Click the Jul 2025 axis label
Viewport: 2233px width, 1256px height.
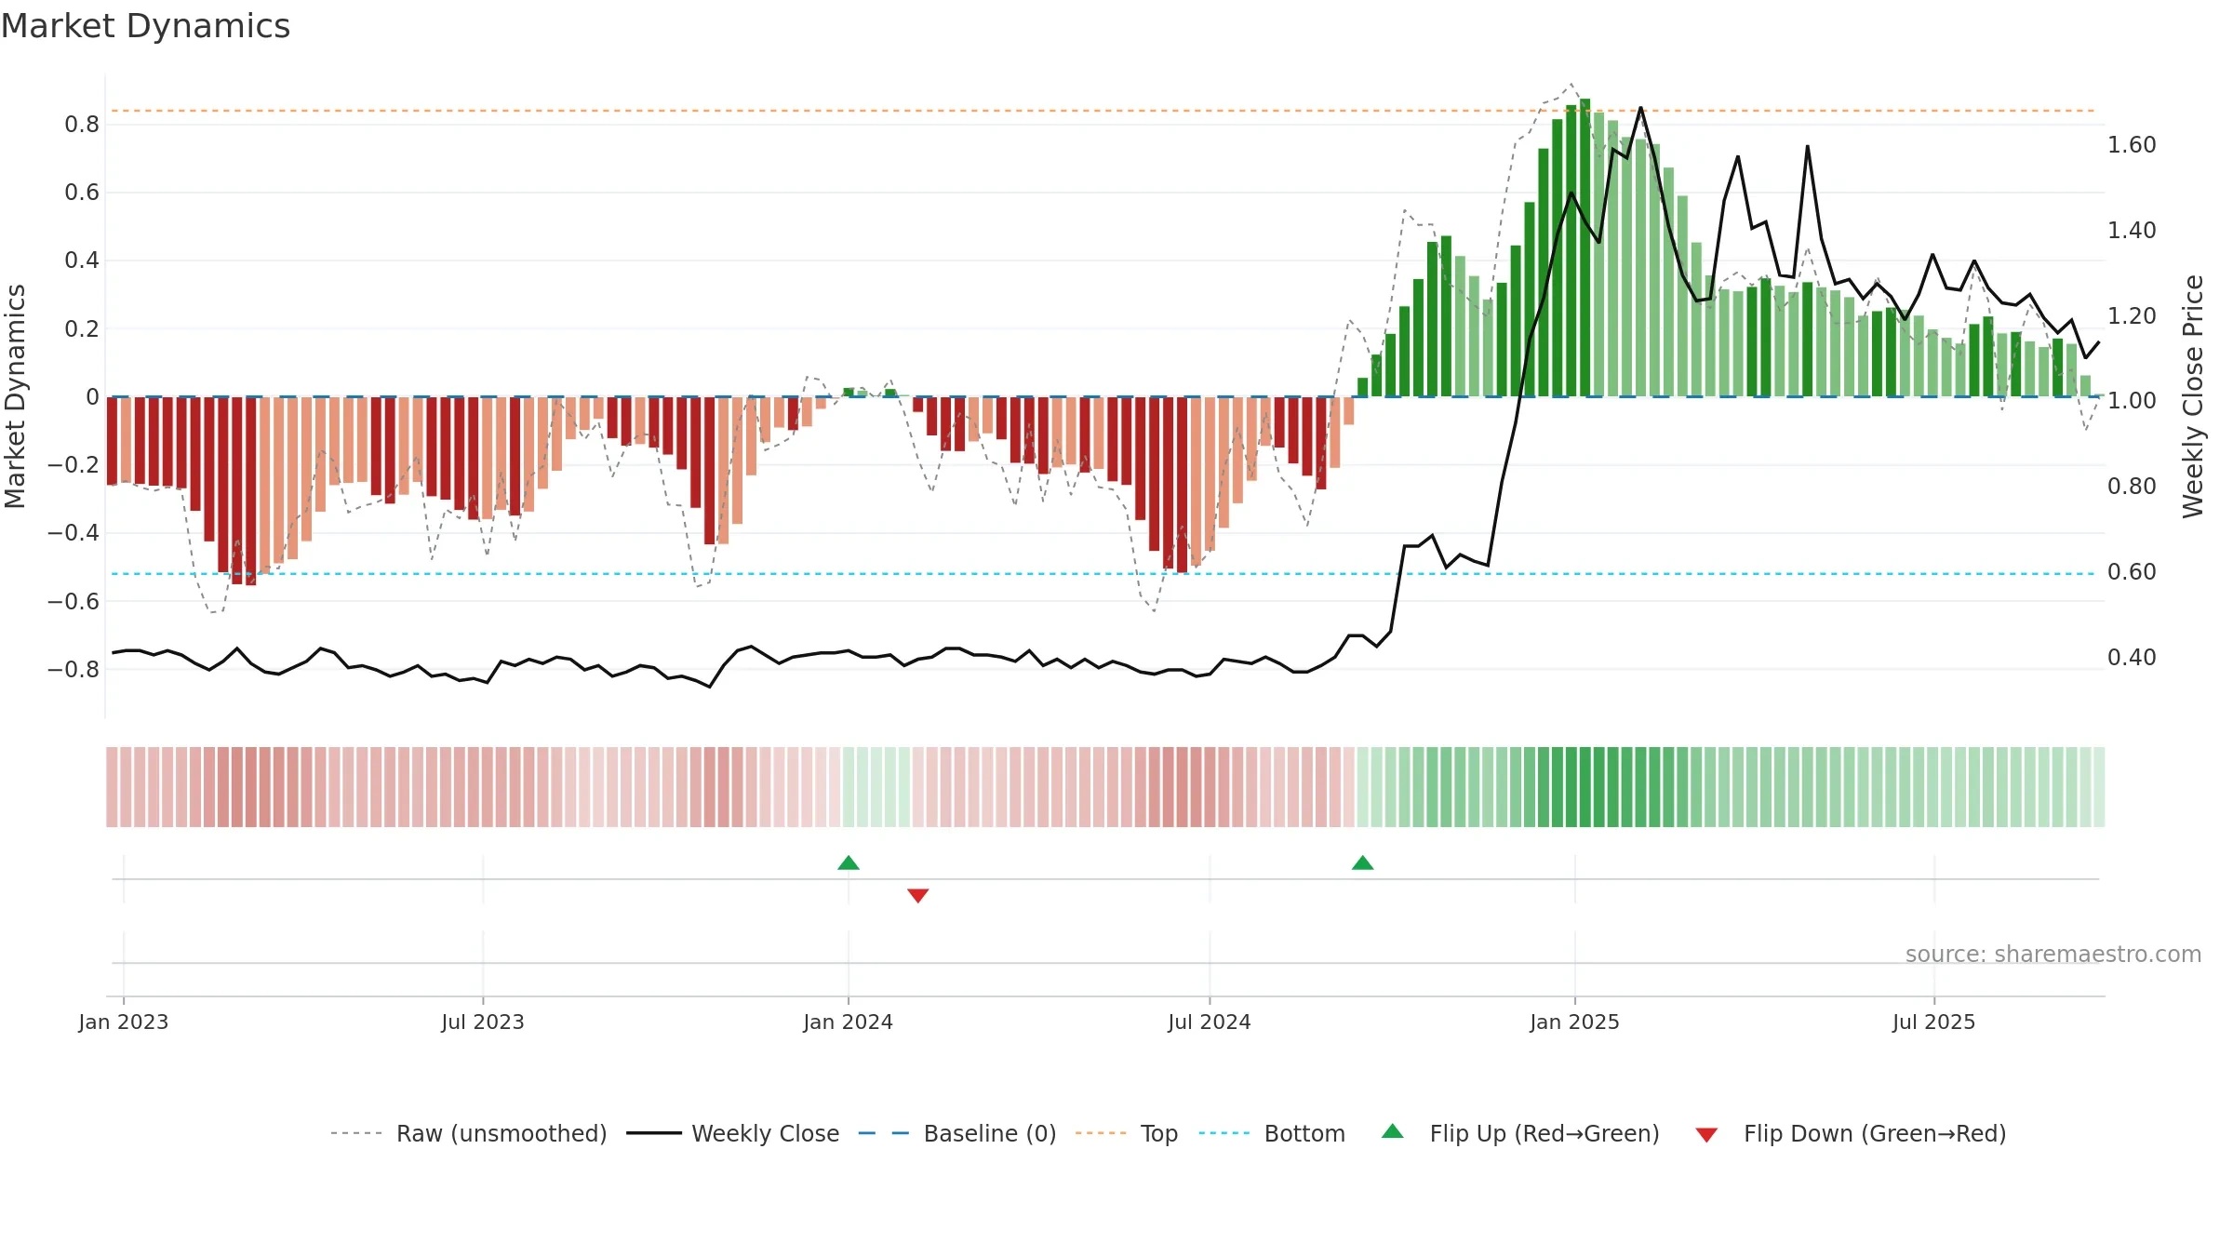(1934, 1022)
